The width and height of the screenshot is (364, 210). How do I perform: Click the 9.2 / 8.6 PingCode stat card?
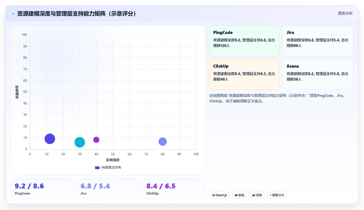click(x=42, y=189)
